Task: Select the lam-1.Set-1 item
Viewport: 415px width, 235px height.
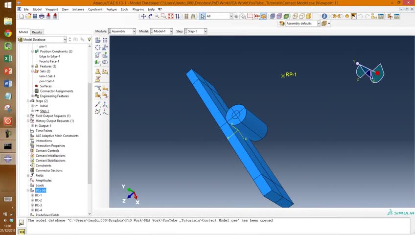Action: tap(47, 76)
